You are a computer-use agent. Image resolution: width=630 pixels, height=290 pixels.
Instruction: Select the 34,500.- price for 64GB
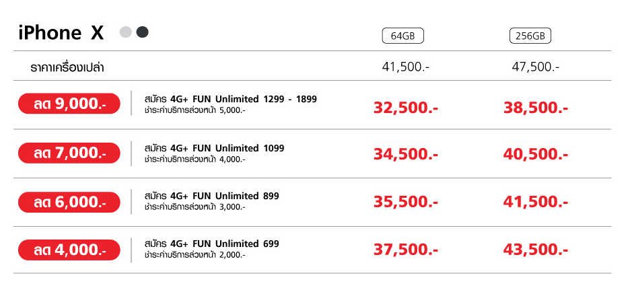406,154
